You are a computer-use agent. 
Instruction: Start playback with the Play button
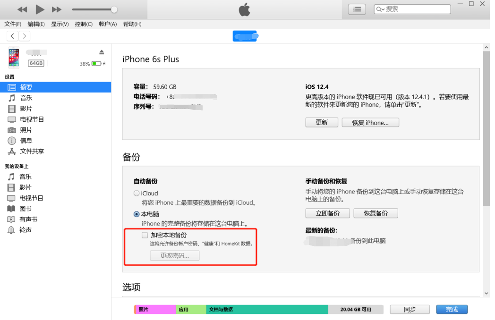click(x=40, y=9)
